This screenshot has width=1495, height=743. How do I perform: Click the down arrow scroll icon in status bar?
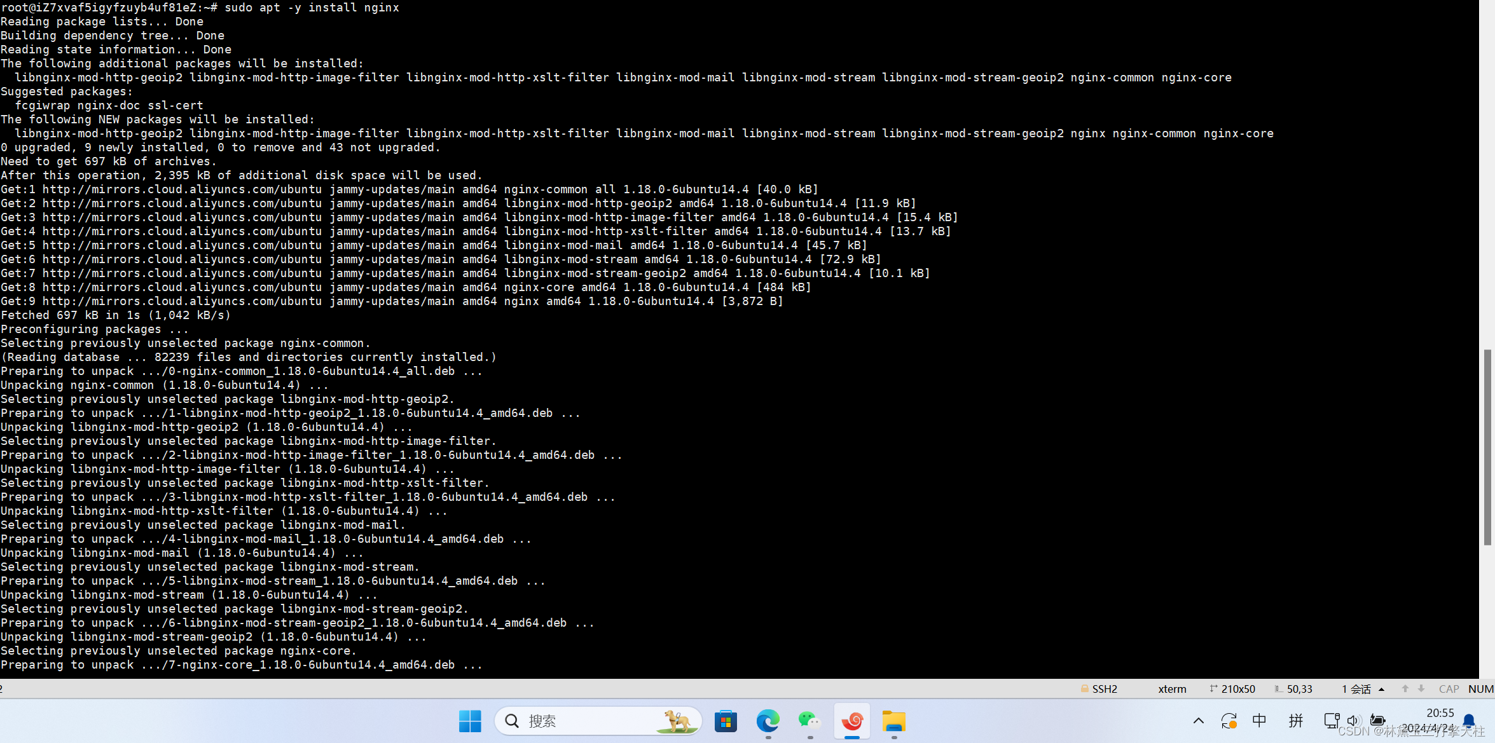click(x=1422, y=688)
